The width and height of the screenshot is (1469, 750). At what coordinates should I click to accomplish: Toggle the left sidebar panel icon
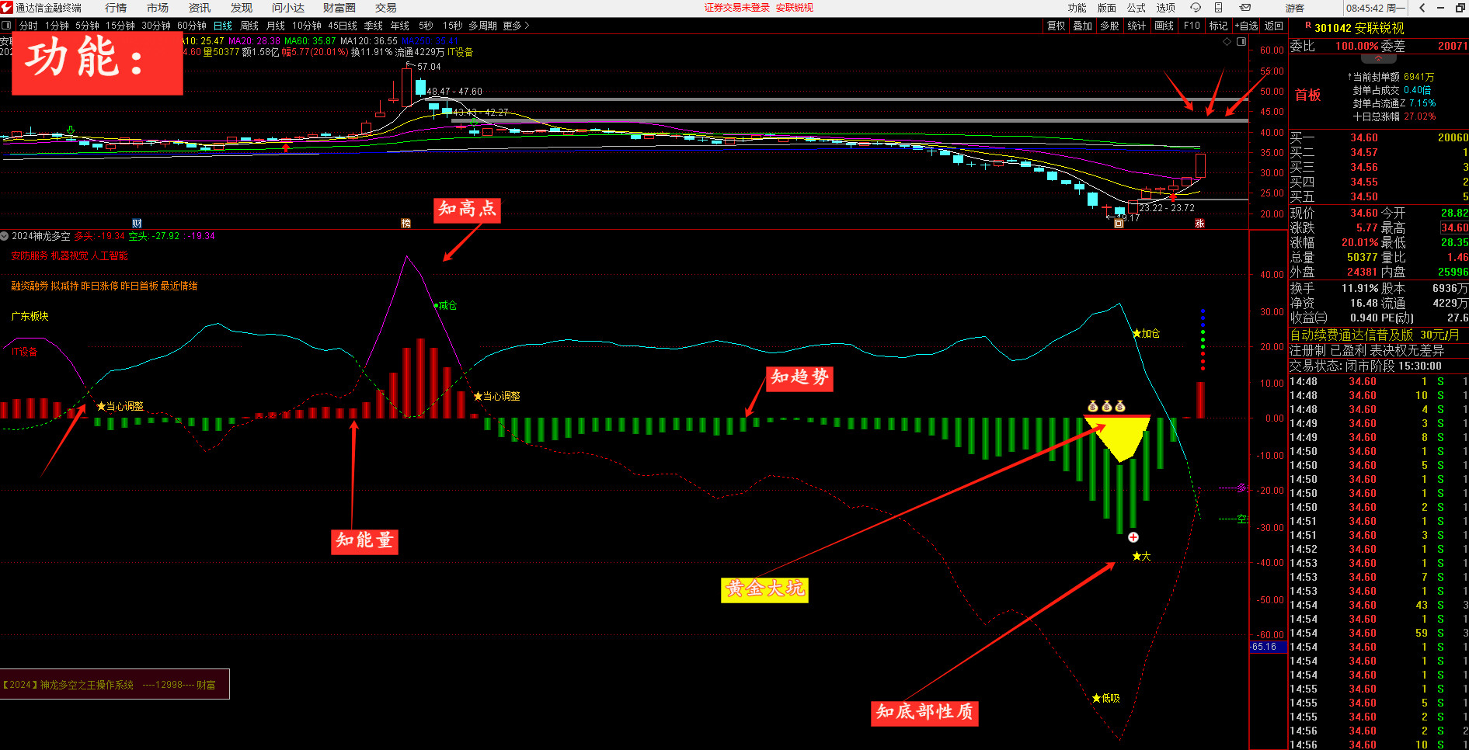[x=7, y=26]
